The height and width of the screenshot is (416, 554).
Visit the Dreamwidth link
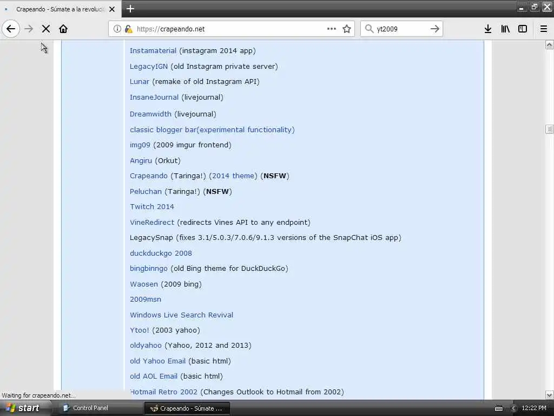[150, 114]
